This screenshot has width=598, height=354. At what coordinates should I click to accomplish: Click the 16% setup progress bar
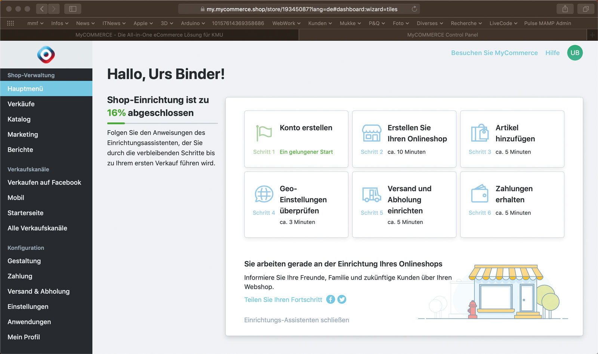point(162,123)
